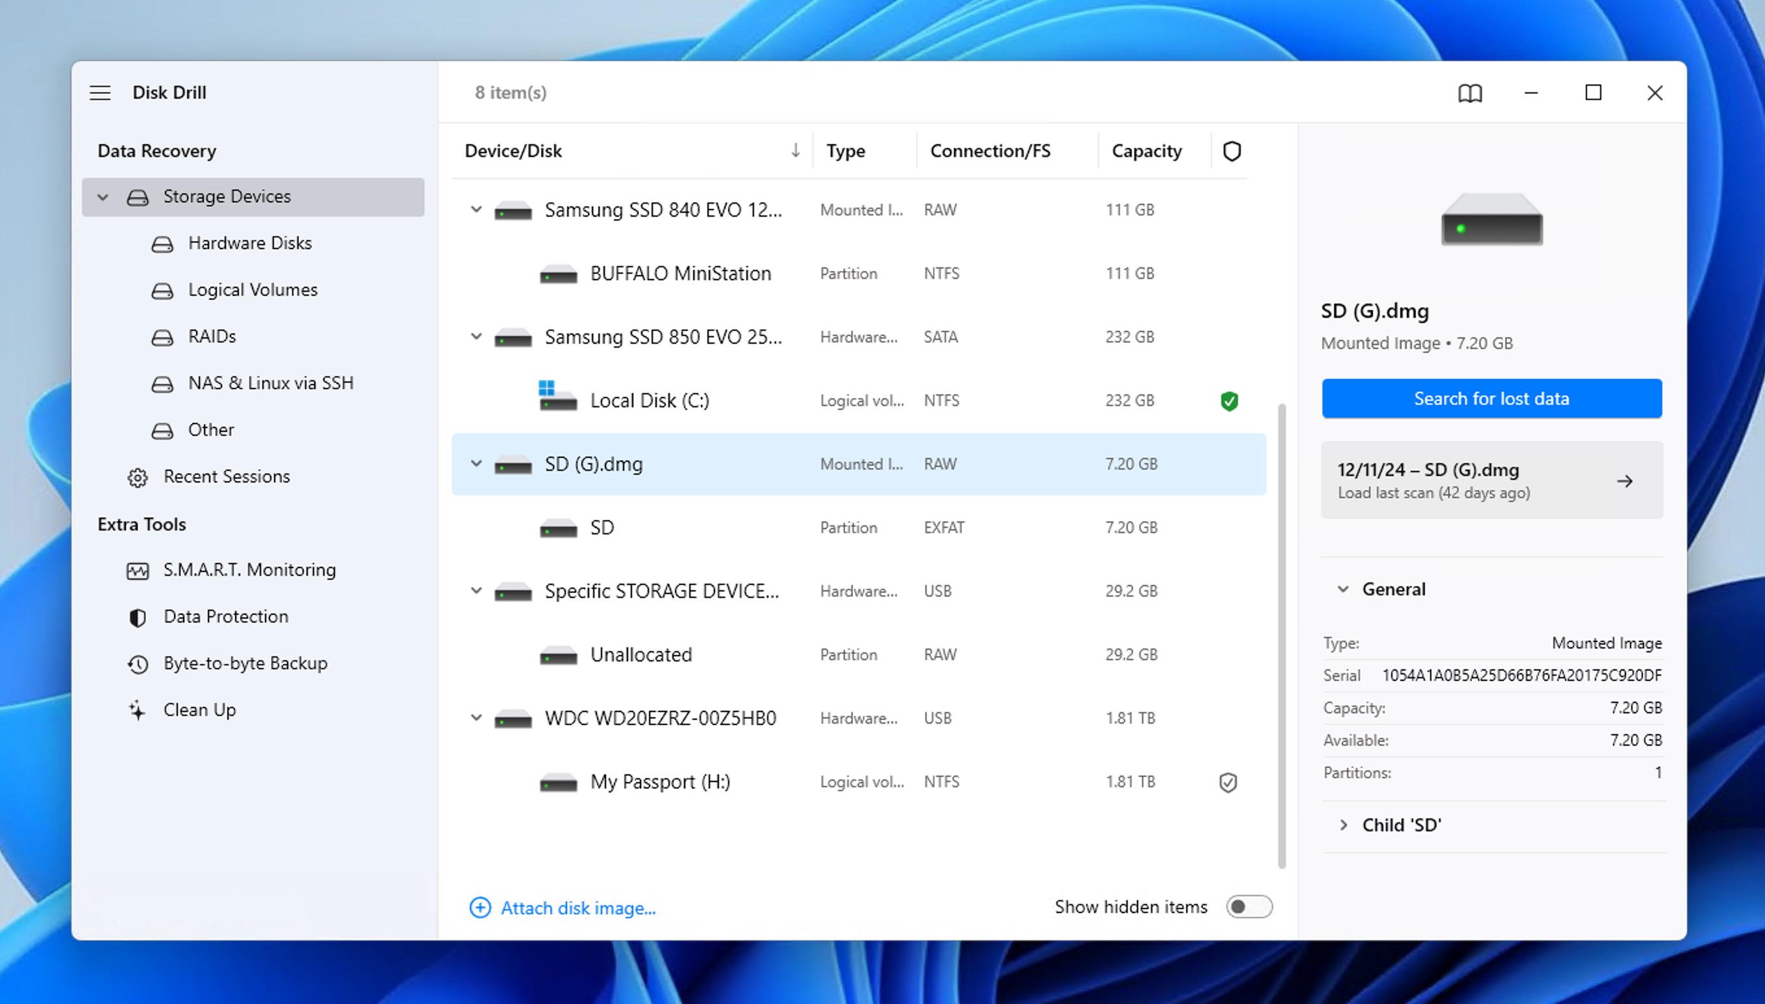
Task: Collapse the General details section
Action: pos(1343,589)
